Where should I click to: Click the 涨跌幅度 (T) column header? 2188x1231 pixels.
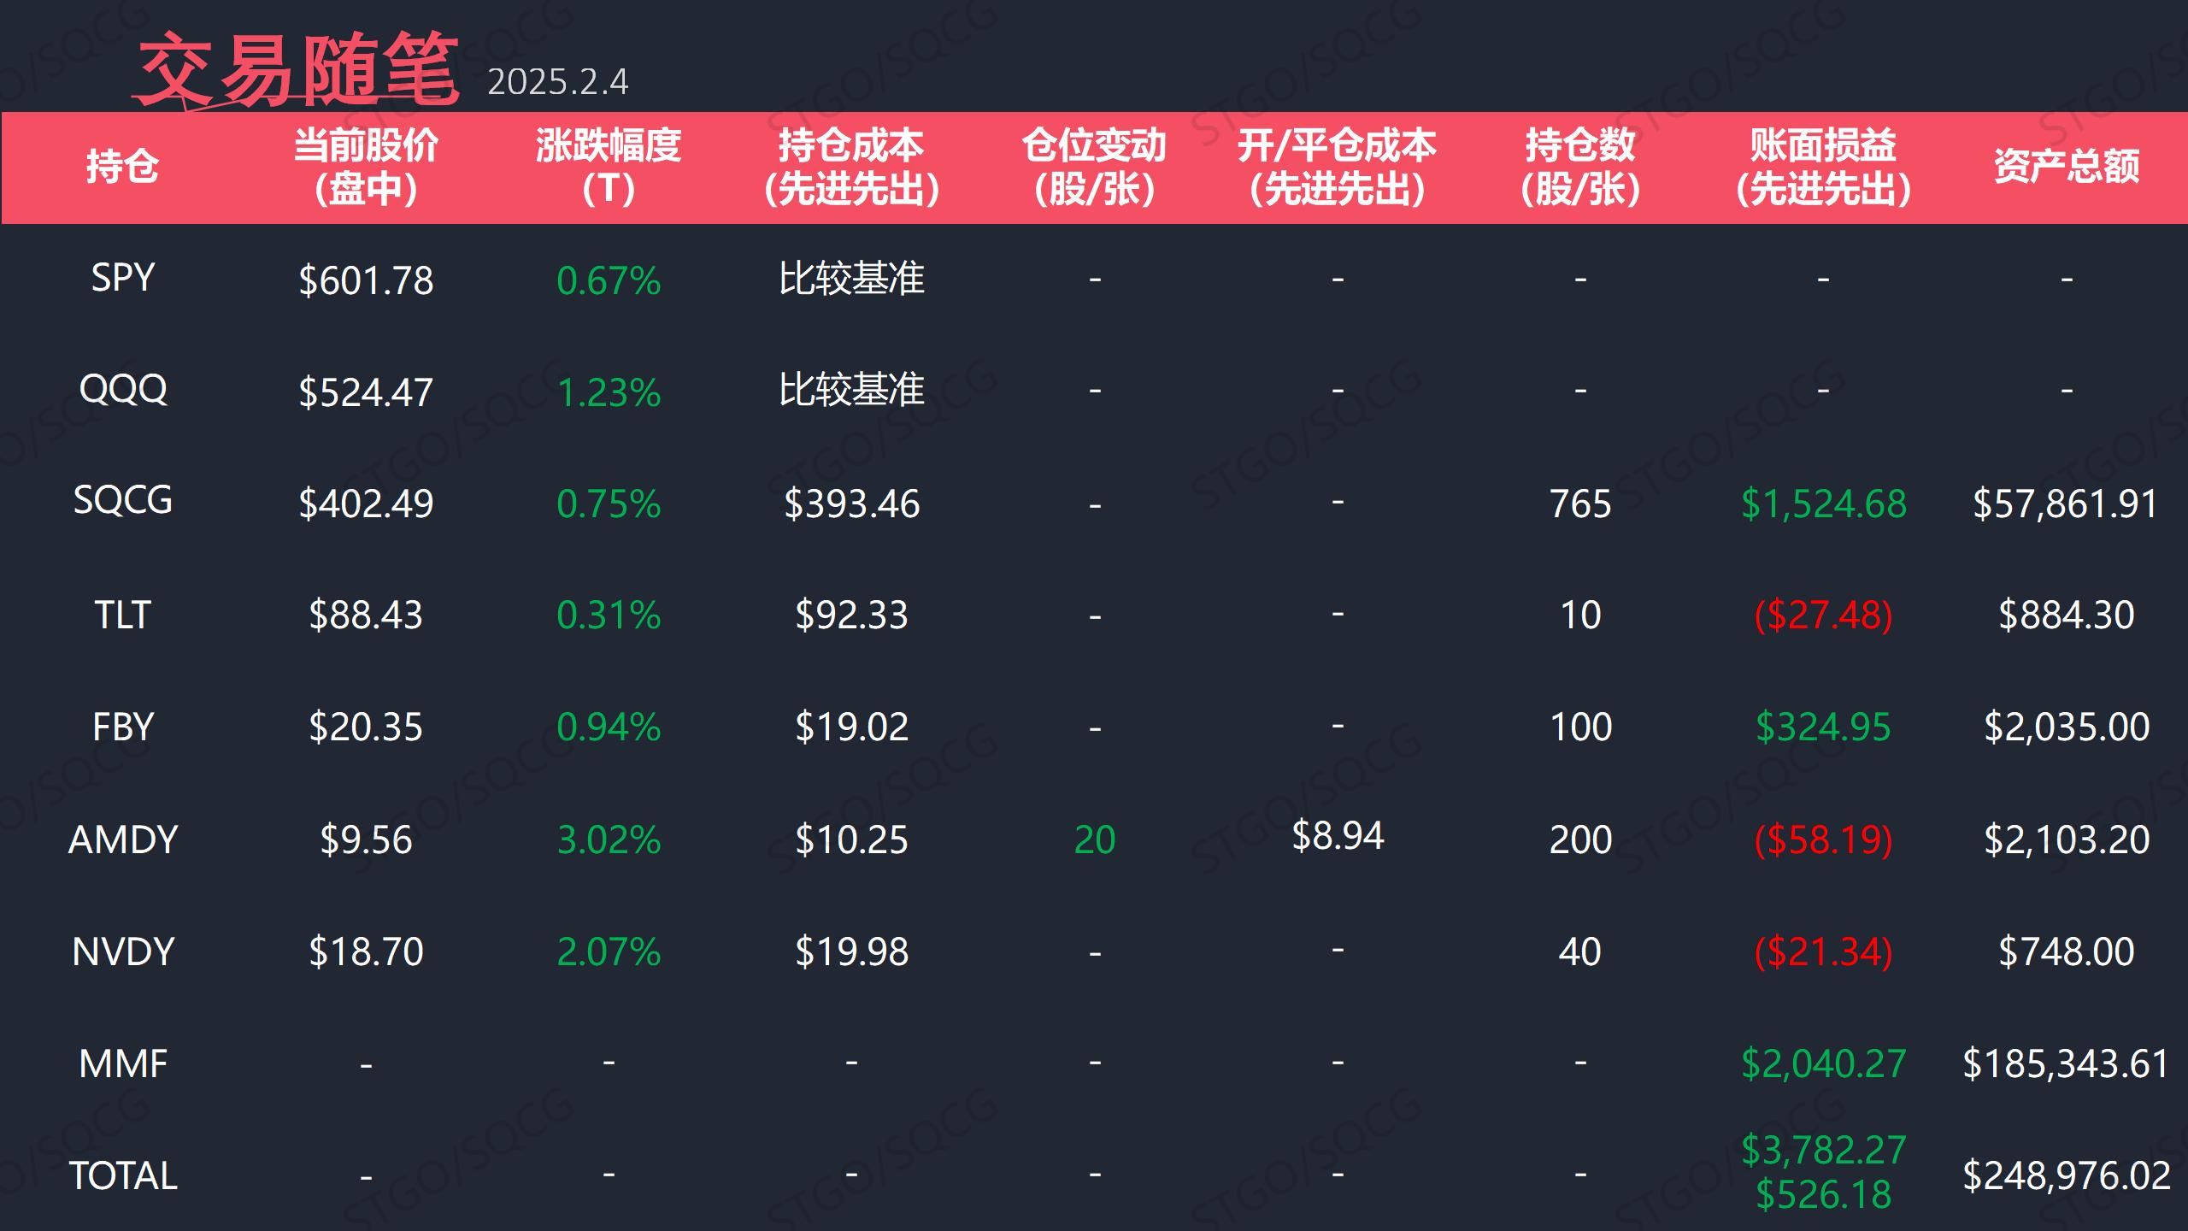(x=609, y=167)
